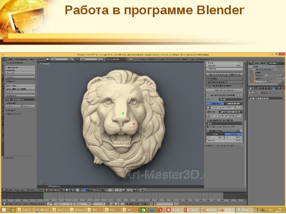Click the Add Image button
The height and width of the screenshot is (214, 286).
point(224,90)
